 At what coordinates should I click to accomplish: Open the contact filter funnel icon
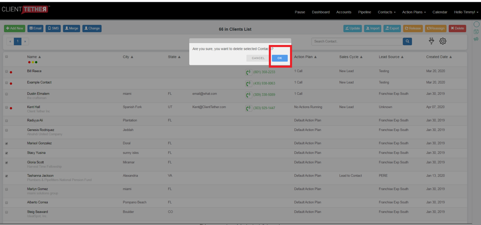pos(431,41)
